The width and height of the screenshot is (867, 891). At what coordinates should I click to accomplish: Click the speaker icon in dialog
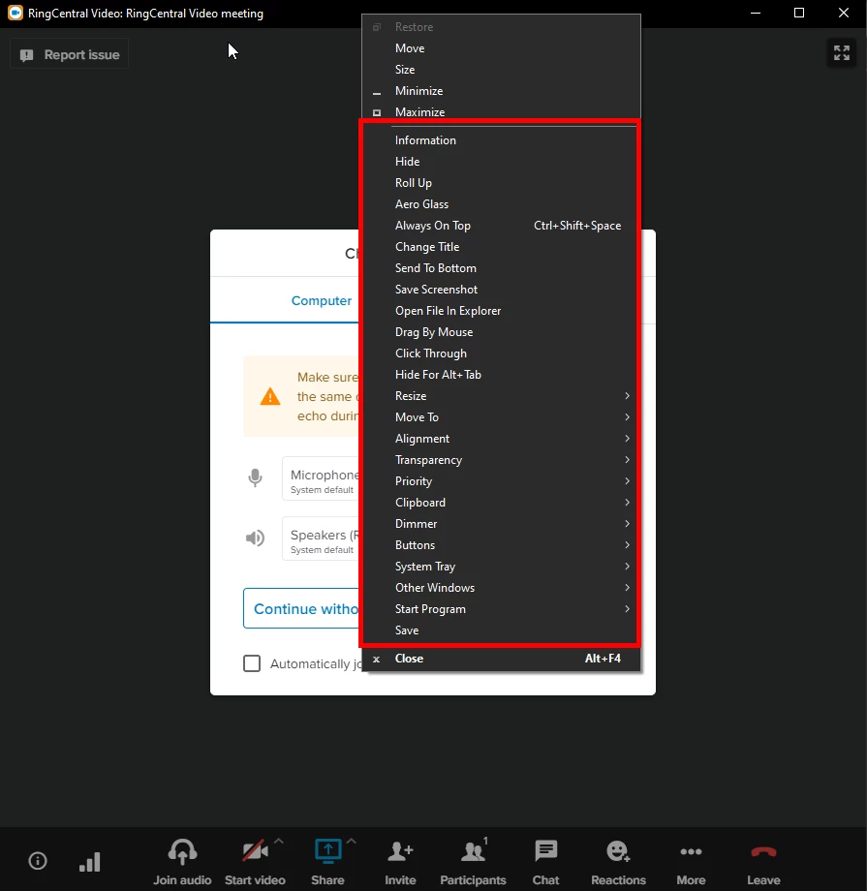[x=256, y=538]
